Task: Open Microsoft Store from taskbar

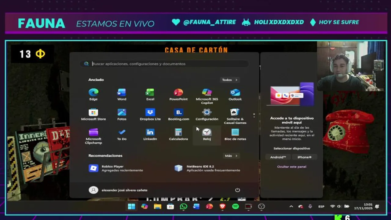Action: (x=170, y=207)
